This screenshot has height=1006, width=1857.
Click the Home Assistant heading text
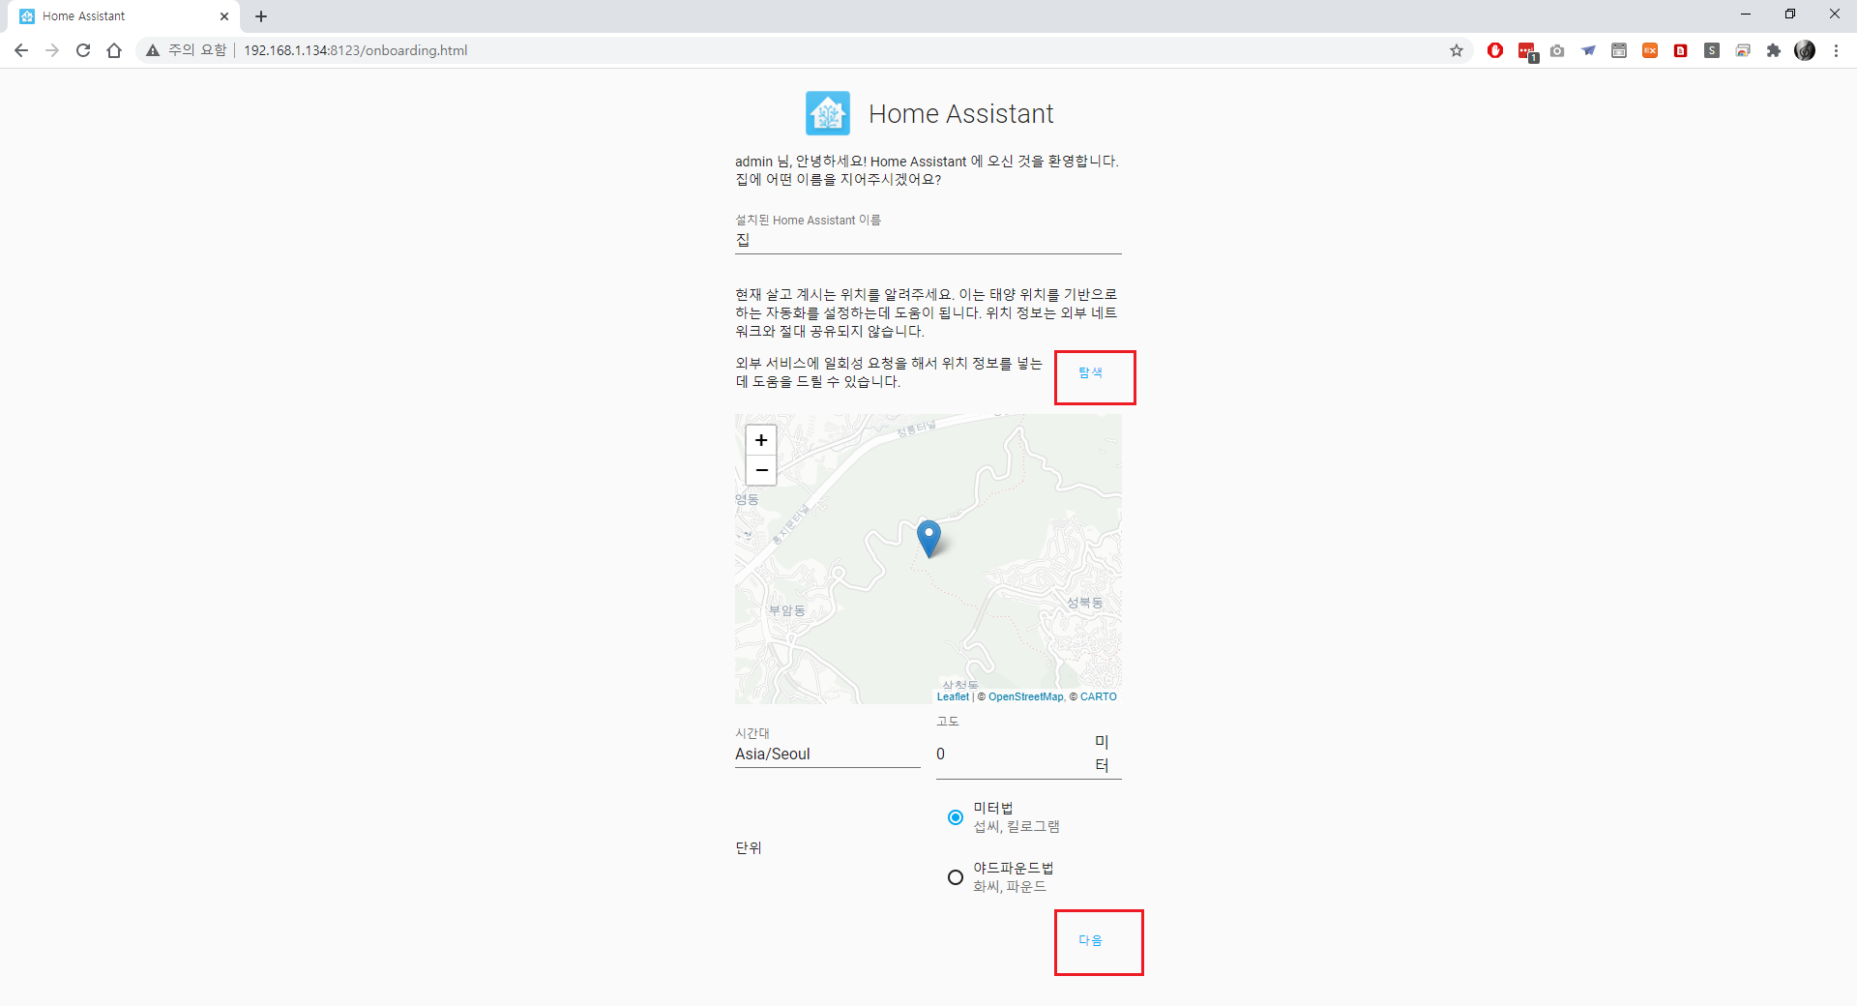click(x=960, y=114)
